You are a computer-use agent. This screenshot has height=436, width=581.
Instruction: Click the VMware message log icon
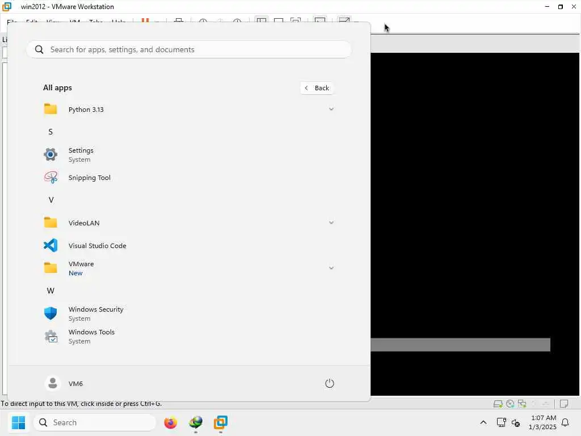pyautogui.click(x=564, y=404)
